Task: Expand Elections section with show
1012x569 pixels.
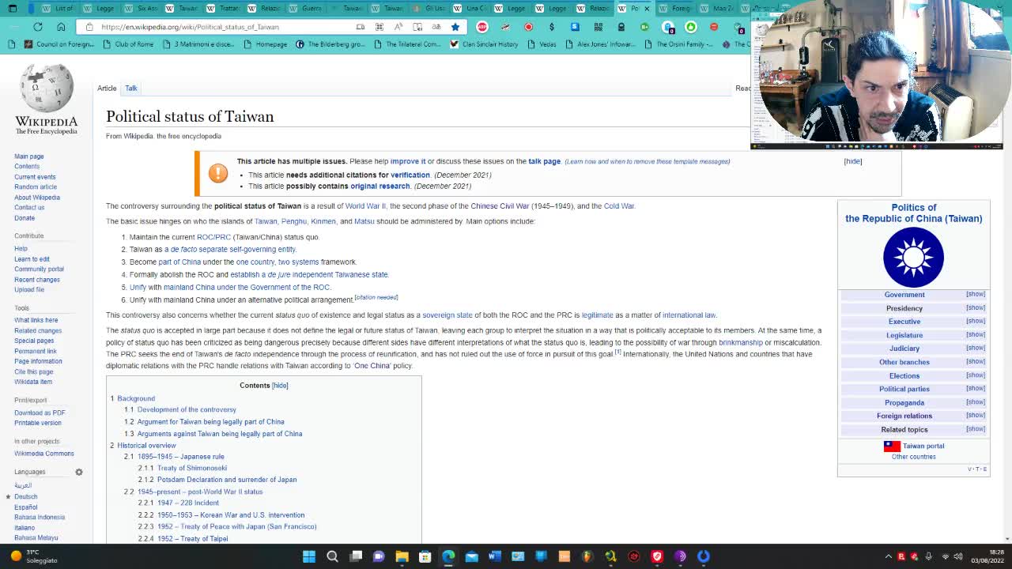Action: click(975, 375)
